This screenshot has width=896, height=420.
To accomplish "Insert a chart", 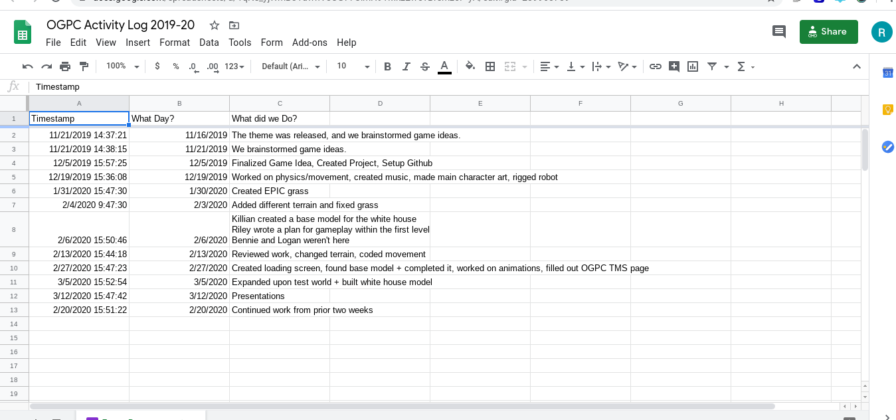I will pos(693,66).
